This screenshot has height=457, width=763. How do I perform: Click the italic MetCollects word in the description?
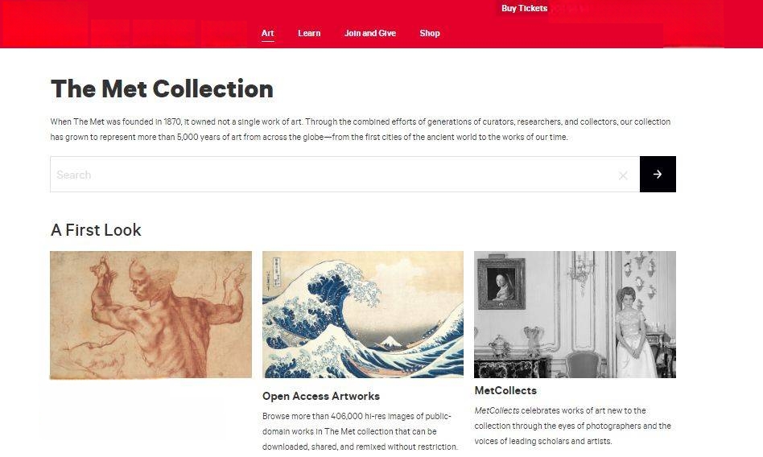pyautogui.click(x=497, y=410)
